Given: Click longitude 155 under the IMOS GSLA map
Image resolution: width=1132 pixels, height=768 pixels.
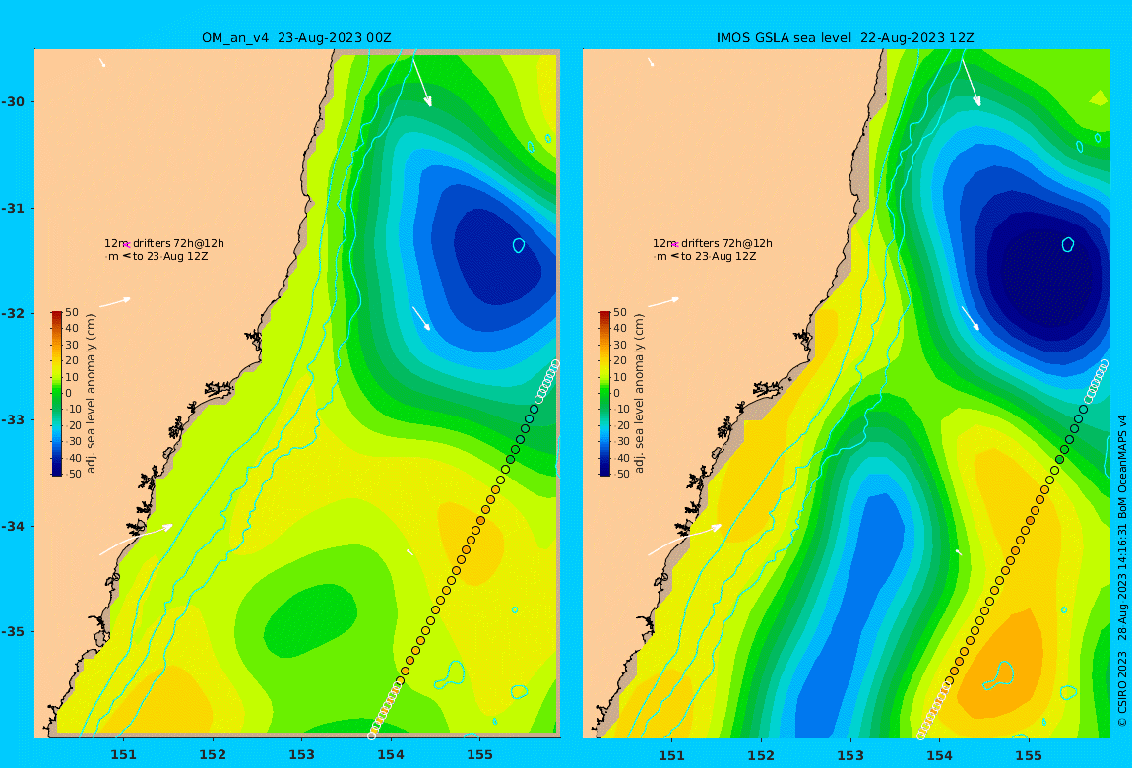Looking at the screenshot, I should point(1029,755).
